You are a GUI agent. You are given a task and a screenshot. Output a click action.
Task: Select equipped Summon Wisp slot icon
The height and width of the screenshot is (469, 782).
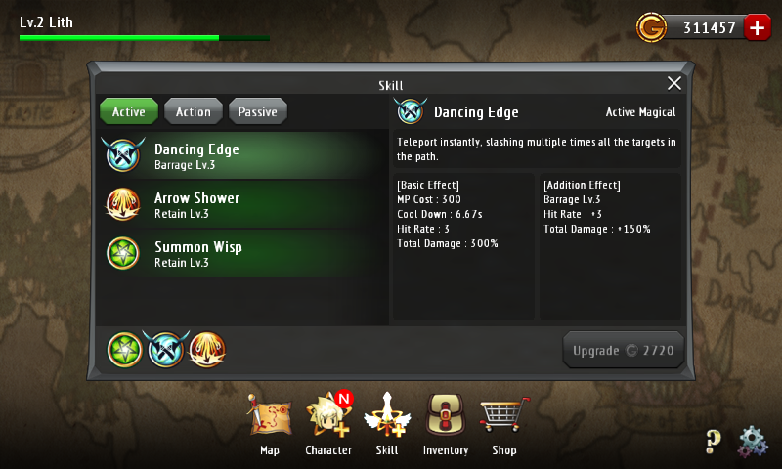click(x=125, y=350)
